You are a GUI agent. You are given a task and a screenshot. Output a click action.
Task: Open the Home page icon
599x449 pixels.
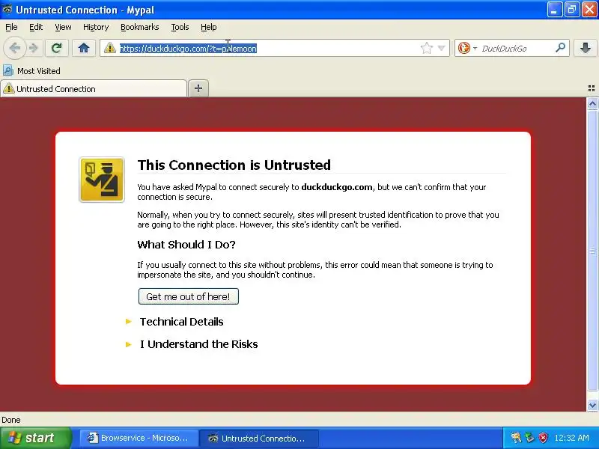pos(84,48)
